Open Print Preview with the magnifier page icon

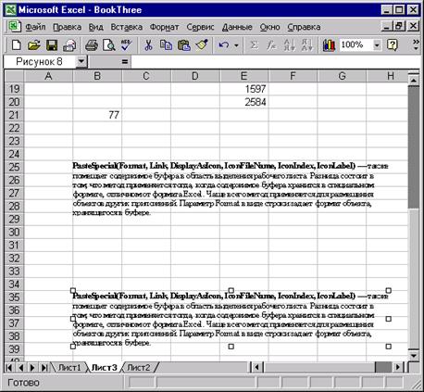[x=109, y=45]
